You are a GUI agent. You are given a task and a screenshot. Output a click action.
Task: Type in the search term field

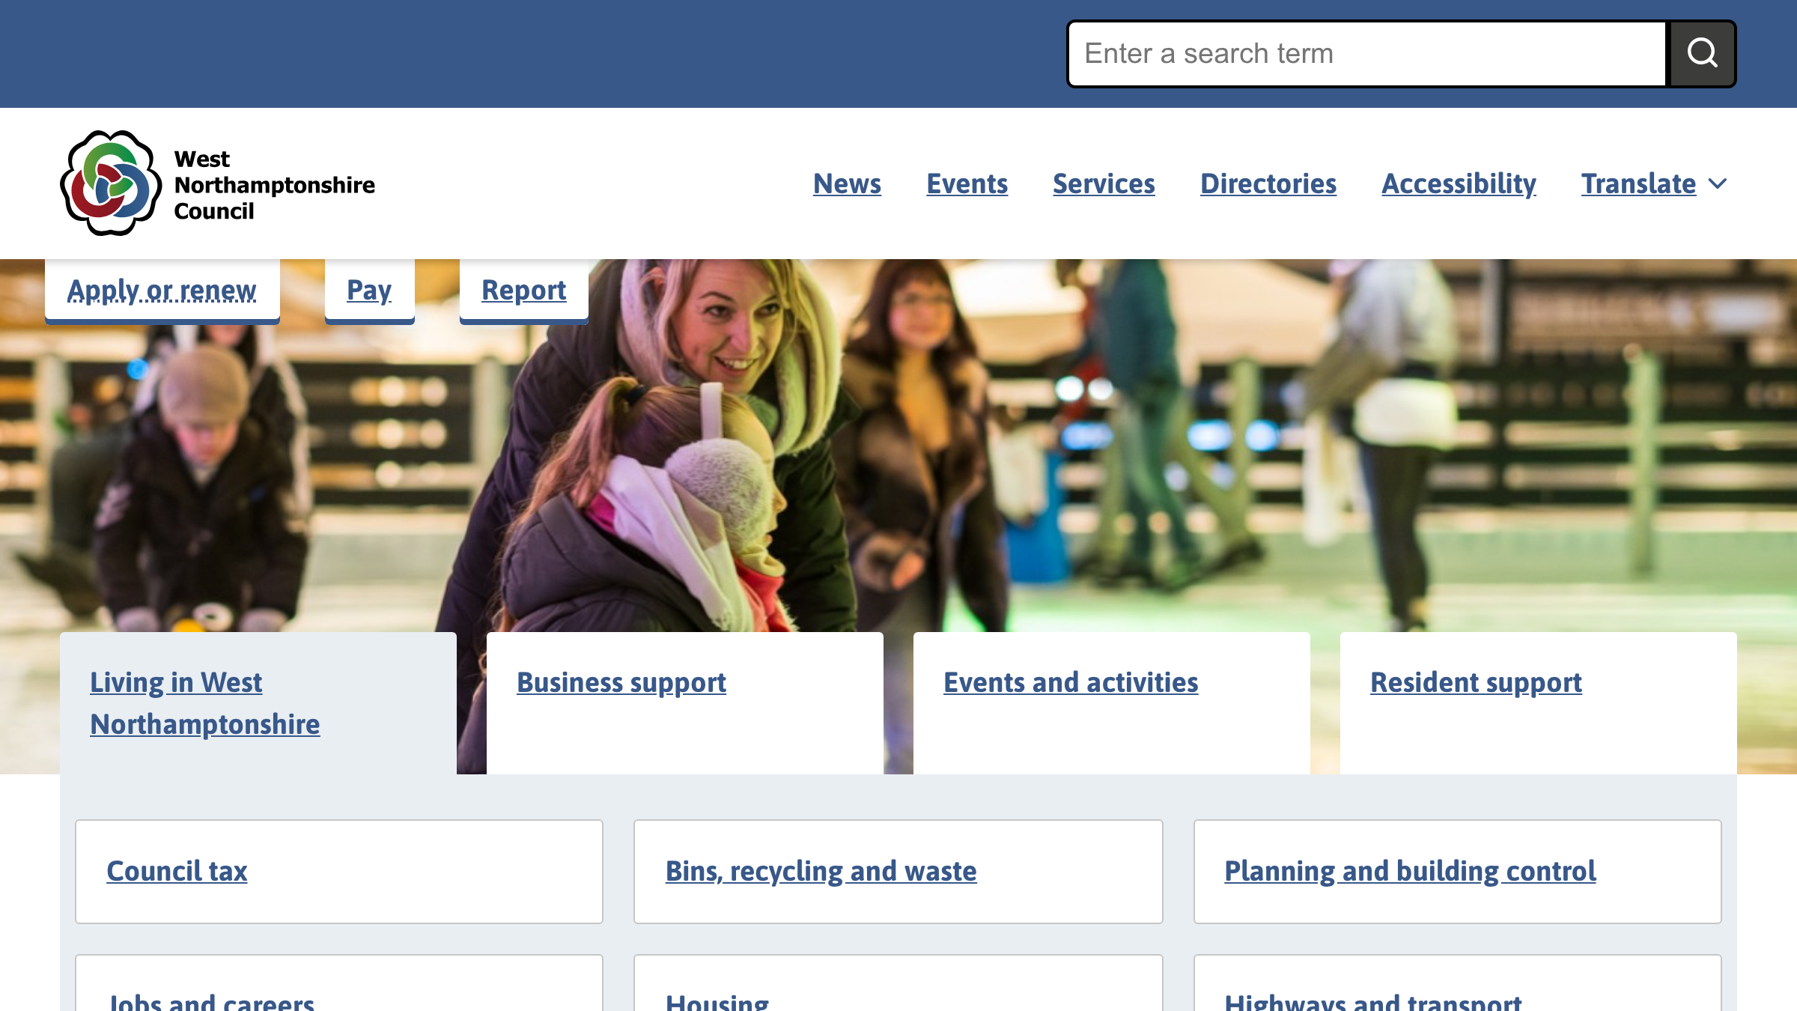[x=1366, y=54]
